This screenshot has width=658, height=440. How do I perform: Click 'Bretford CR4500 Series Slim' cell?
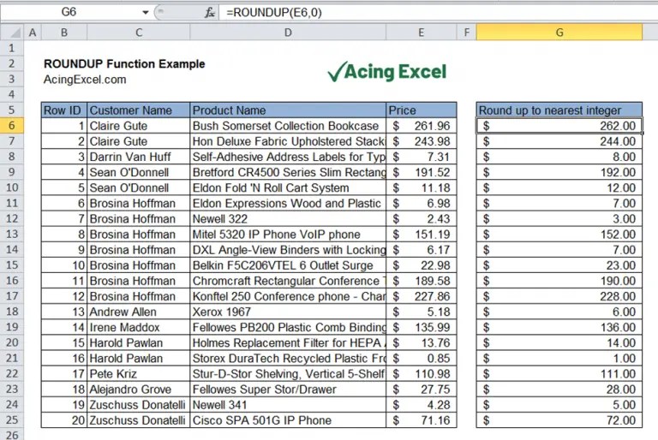288,172
